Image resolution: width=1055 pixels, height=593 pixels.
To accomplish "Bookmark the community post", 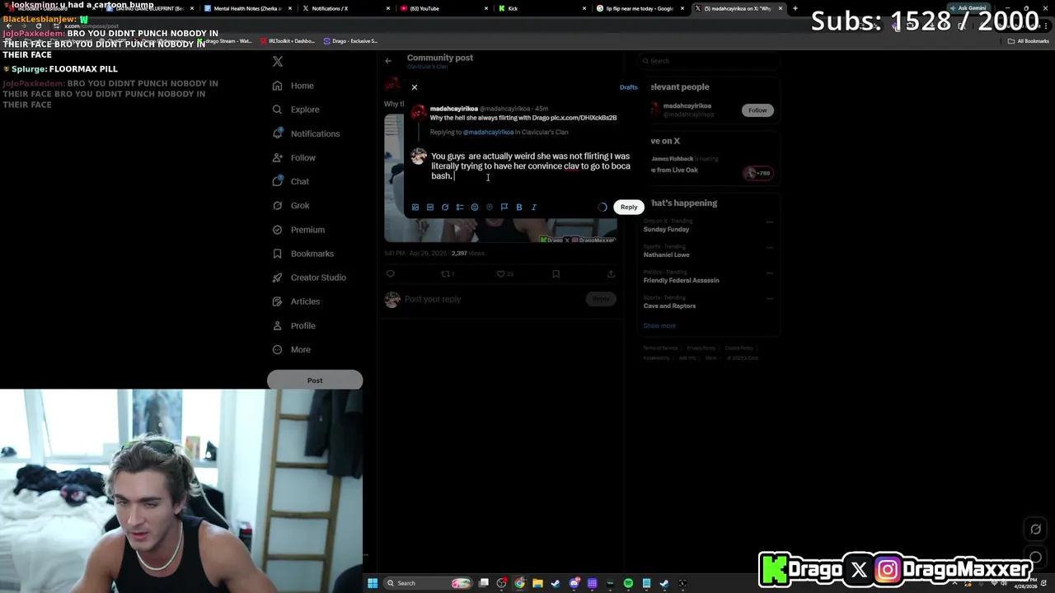I will point(556,274).
